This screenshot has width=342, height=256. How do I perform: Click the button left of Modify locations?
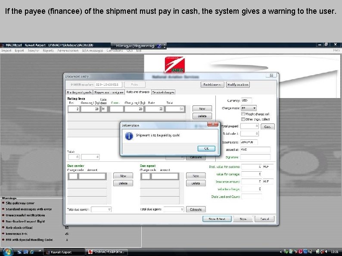click(x=212, y=84)
